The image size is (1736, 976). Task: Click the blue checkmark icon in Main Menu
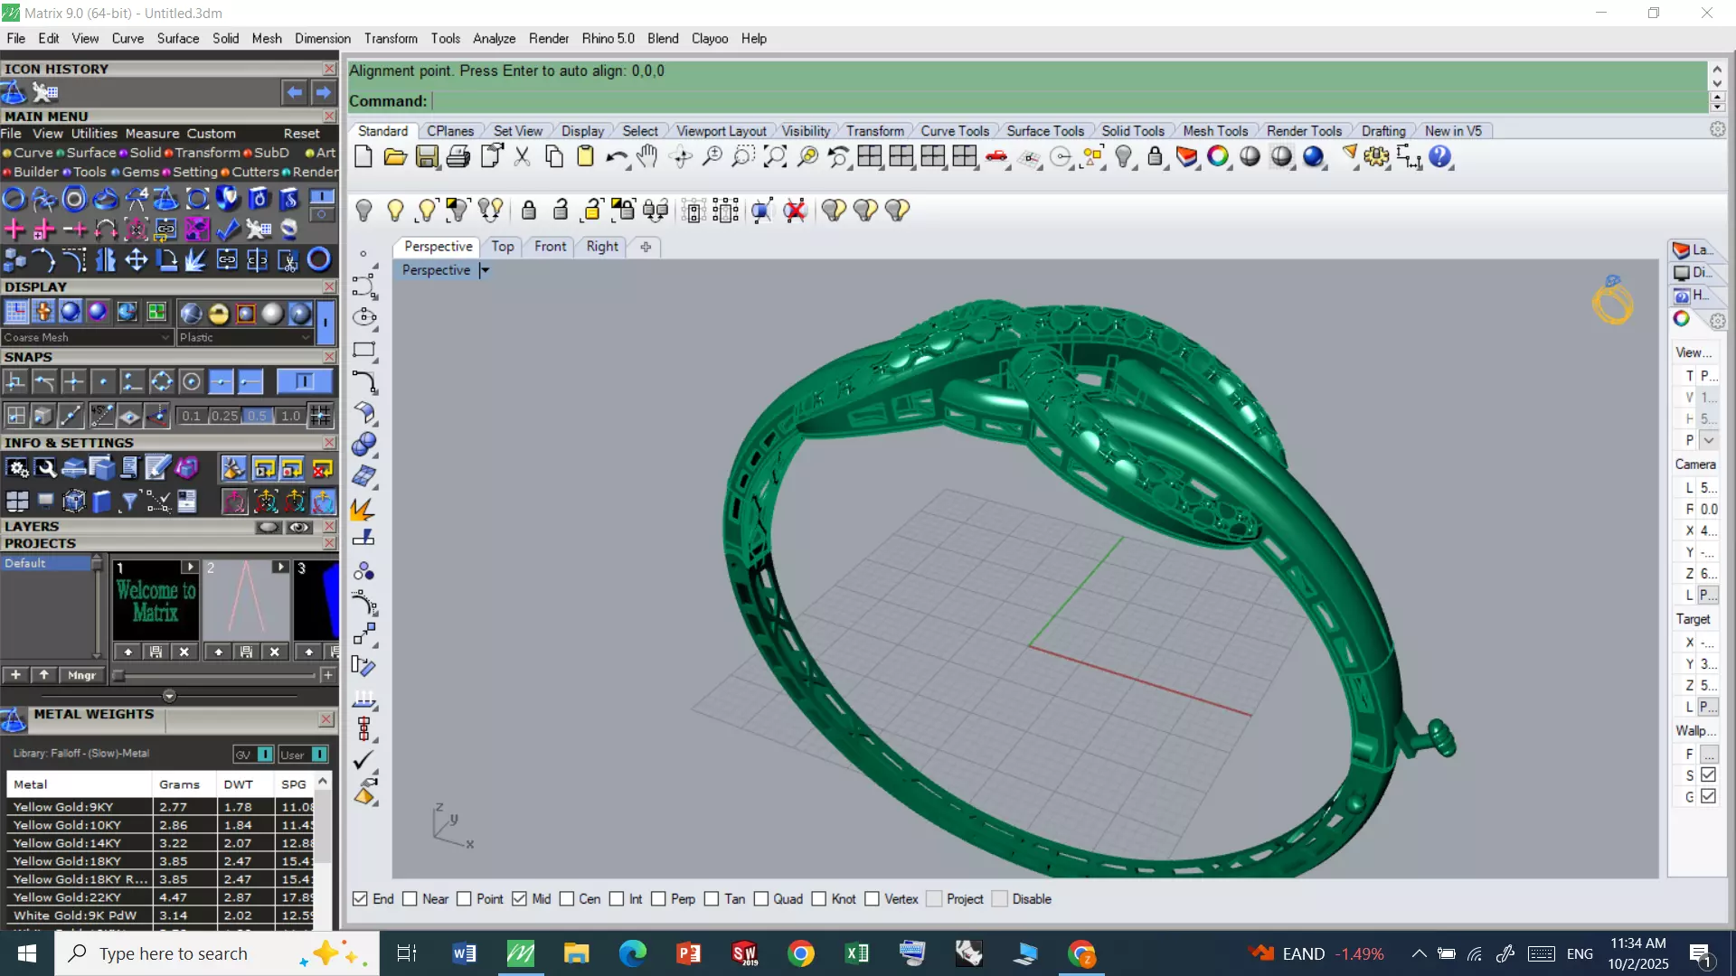click(228, 230)
